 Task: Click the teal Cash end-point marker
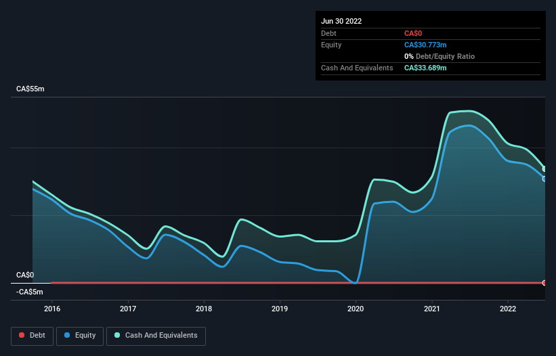544,169
